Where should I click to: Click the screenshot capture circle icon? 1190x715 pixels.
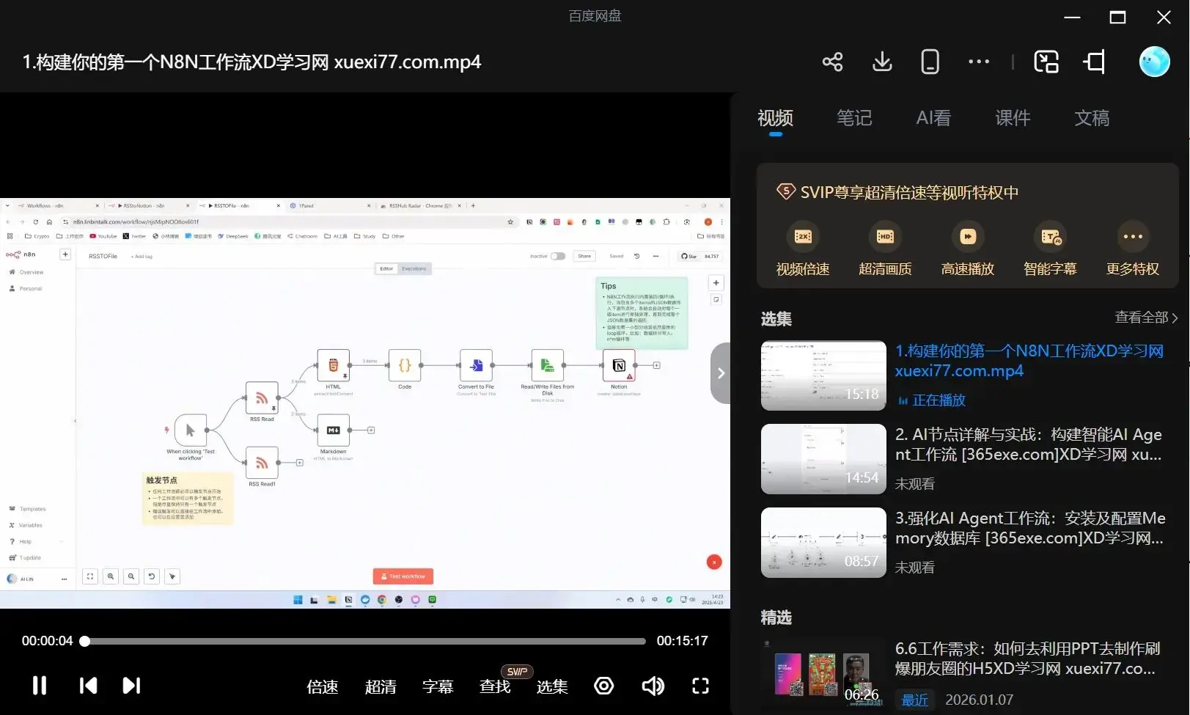click(x=603, y=686)
